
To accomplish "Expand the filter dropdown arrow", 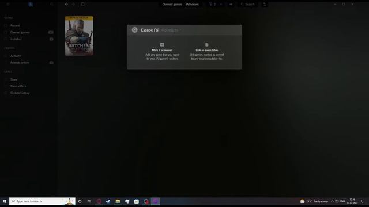I will (x=221, y=4).
